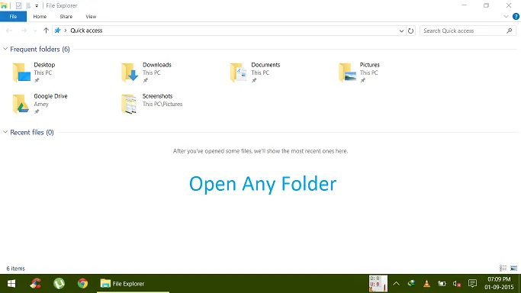Click the Properties quick toolbar icon

tap(18, 5)
